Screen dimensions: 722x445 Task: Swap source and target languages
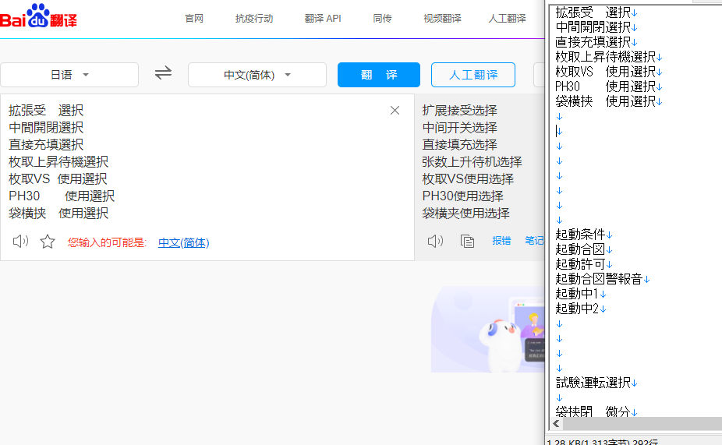163,73
